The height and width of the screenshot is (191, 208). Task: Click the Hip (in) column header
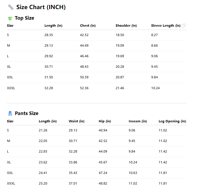click(105, 121)
